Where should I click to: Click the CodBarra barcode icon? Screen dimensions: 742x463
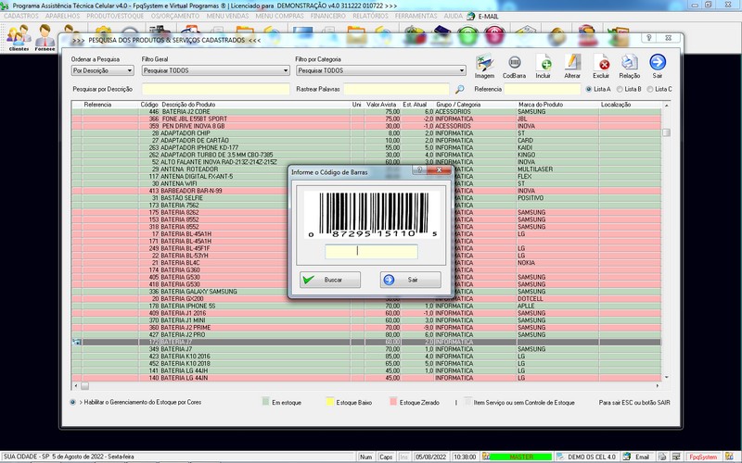[x=514, y=66]
